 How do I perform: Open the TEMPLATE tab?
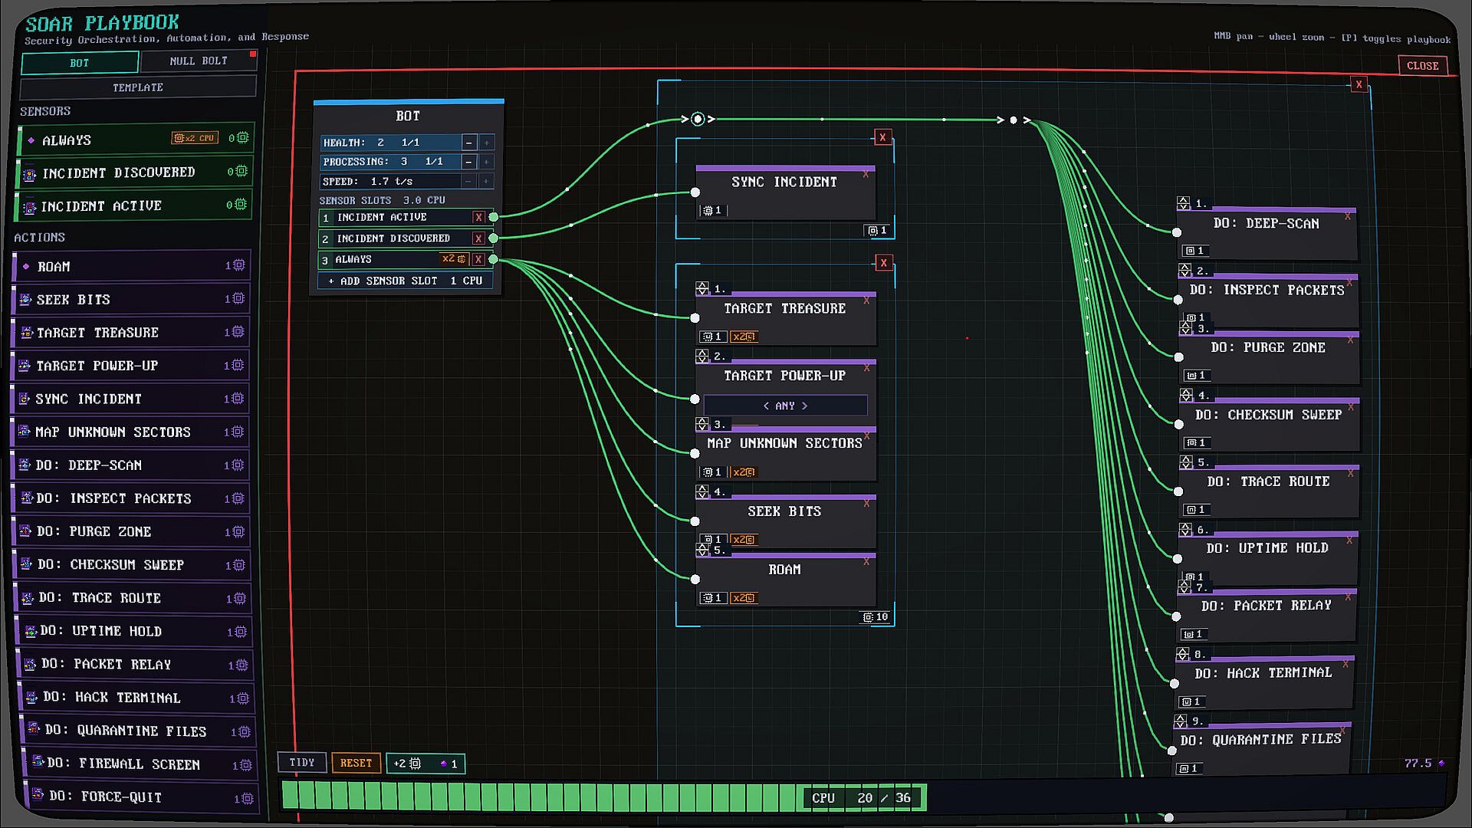(138, 87)
